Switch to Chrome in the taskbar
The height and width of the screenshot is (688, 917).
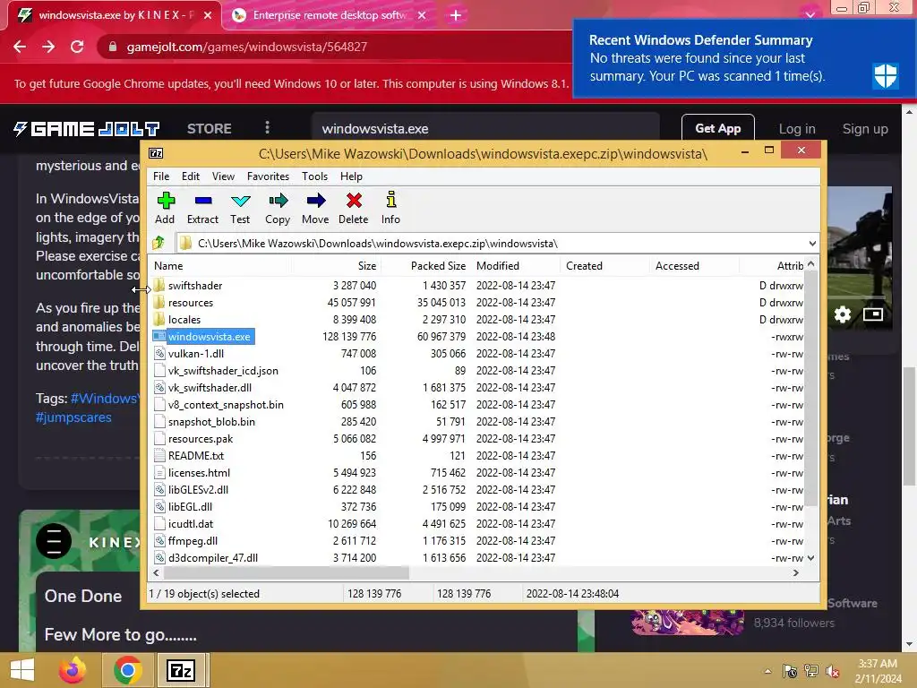127,670
